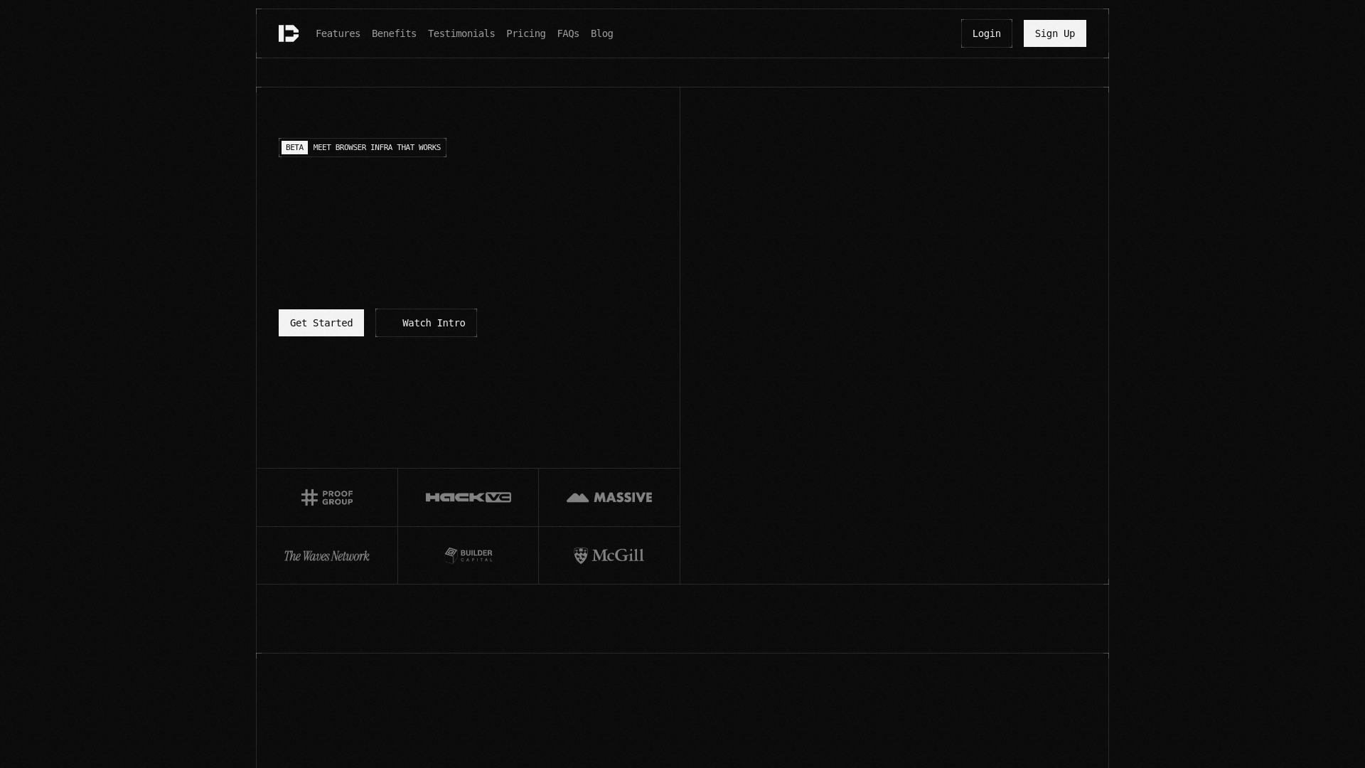This screenshot has width=1365, height=768.
Task: Open the Testimonials nav link
Action: 461,33
